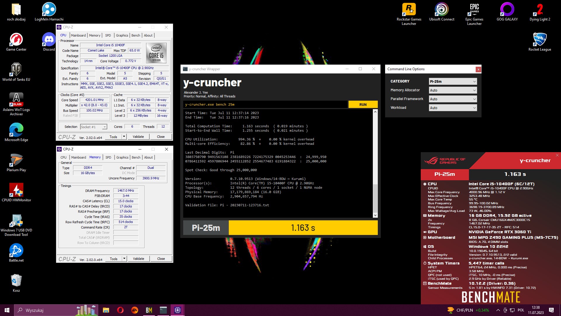Launch Epic Games Launcher shortcut

tap(474, 14)
